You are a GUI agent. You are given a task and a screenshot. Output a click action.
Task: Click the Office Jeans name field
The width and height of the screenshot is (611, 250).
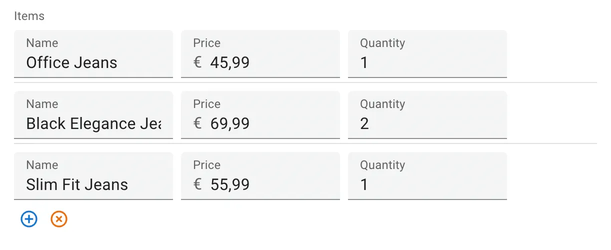(x=93, y=62)
